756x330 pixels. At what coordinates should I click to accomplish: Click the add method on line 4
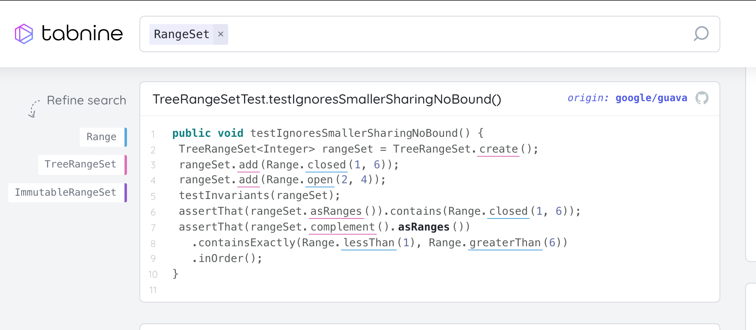pyautogui.click(x=249, y=180)
